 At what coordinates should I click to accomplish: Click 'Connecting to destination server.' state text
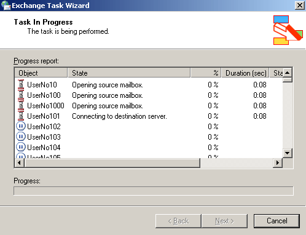tap(119, 116)
